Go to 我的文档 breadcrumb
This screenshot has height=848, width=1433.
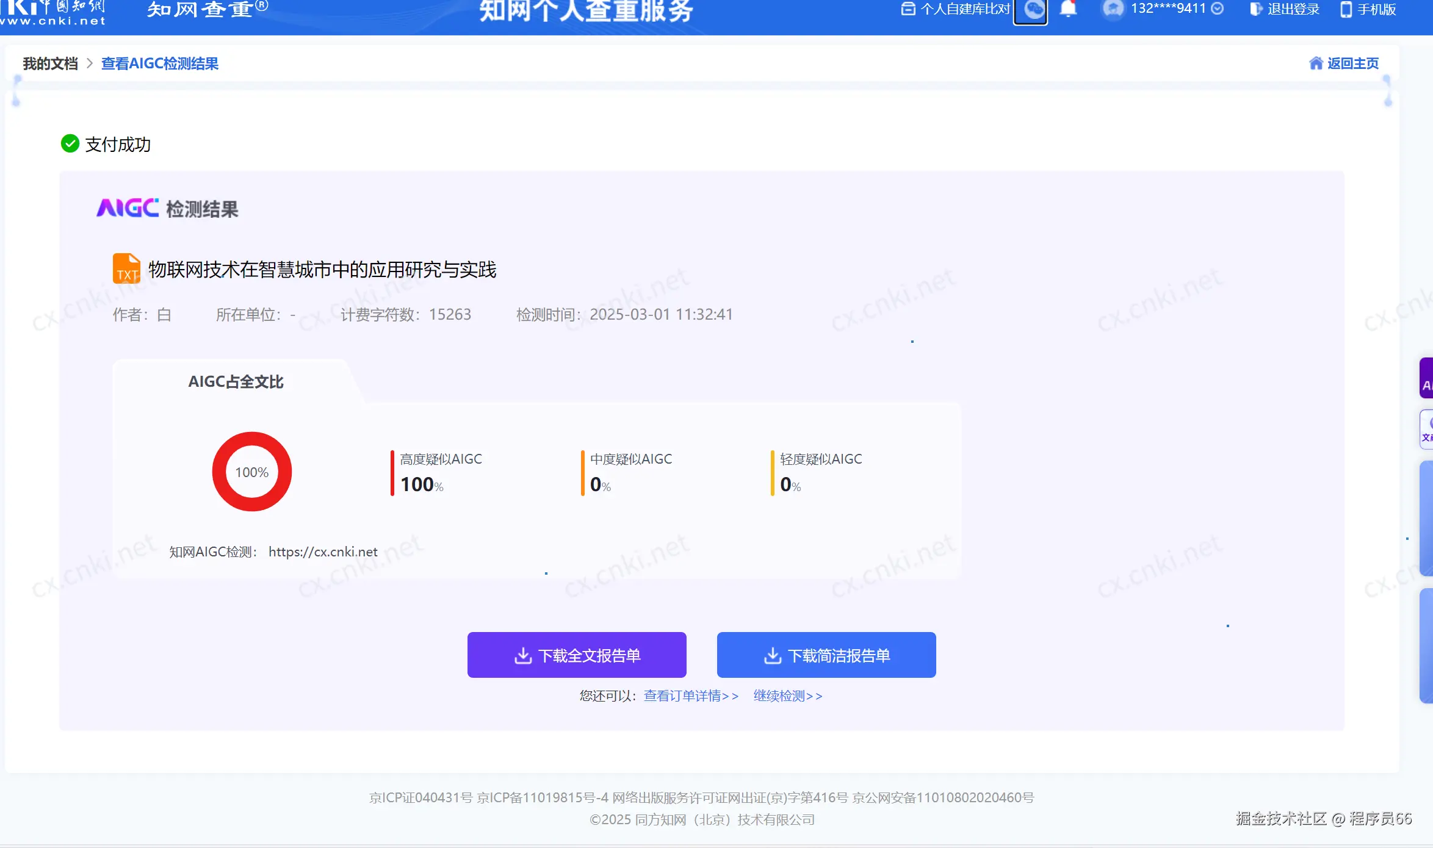(x=50, y=63)
